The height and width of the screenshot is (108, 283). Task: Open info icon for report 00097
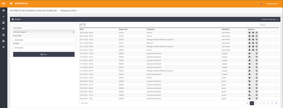tap(257, 57)
